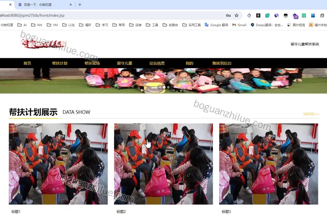The image size is (327, 218).
Task: Open the purple house extension with 17 badge
Action: [x=295, y=16]
